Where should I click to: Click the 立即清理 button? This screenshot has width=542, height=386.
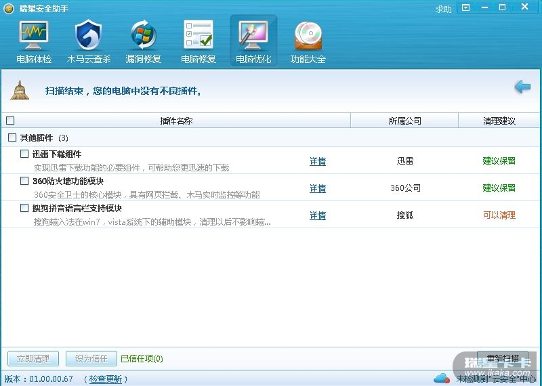(33, 359)
